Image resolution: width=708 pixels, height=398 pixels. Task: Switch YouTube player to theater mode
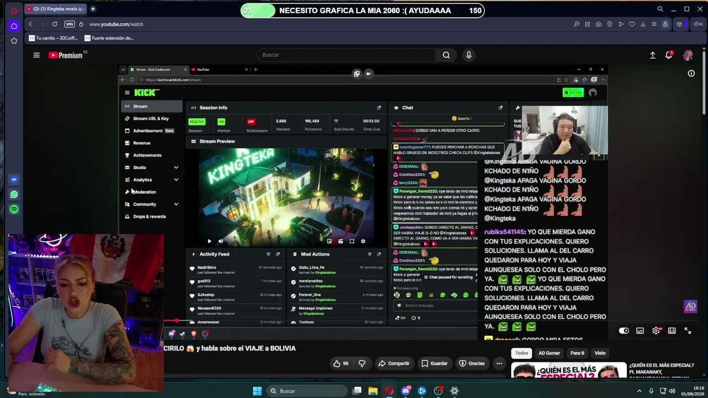point(671,331)
